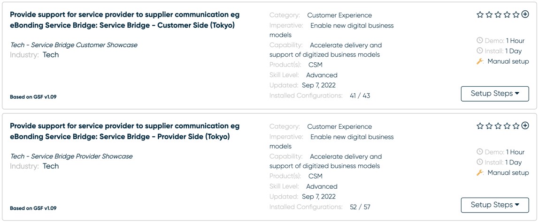Select Tech - Service Bridge Provider Showcase text
The height and width of the screenshot is (222, 539).
(71, 156)
